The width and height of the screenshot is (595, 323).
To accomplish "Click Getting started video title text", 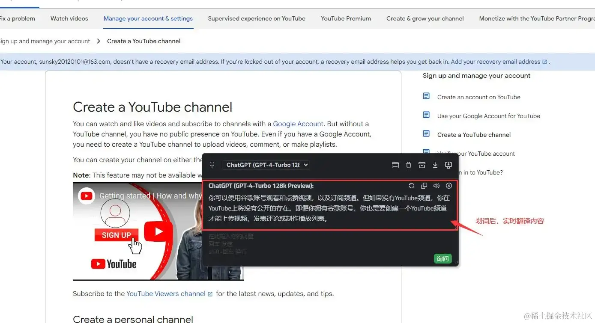I will (150, 196).
